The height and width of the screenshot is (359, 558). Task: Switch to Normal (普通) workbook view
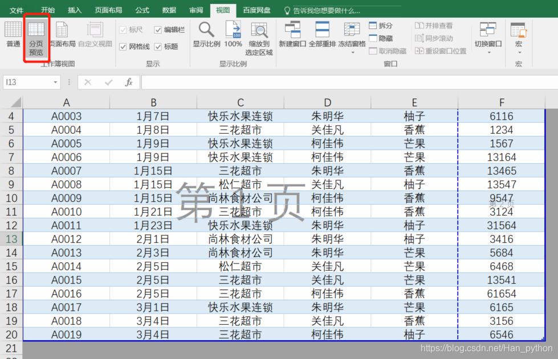click(x=13, y=35)
